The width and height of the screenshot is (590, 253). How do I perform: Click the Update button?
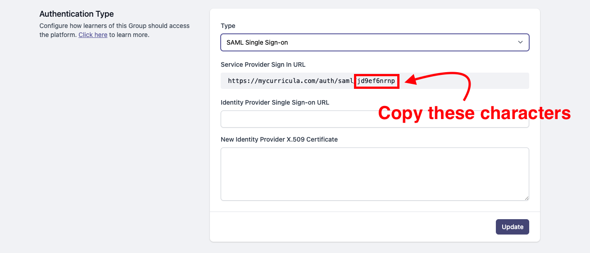click(x=513, y=227)
